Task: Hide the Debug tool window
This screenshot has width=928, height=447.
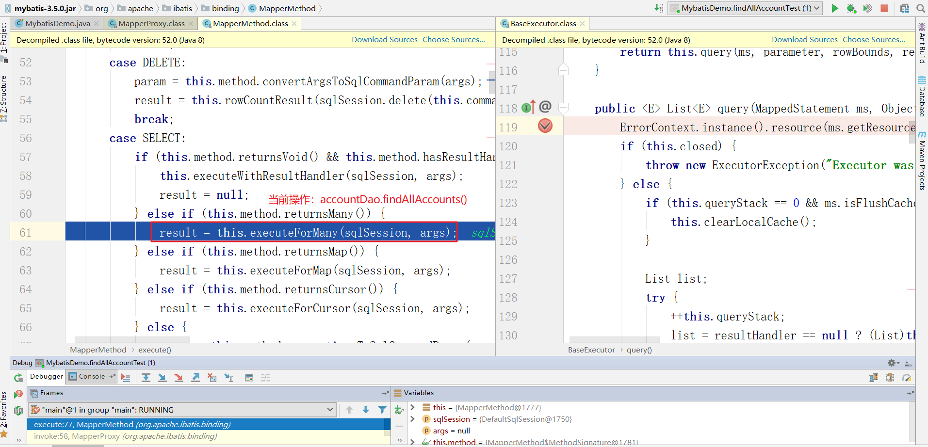Action: coord(908,363)
